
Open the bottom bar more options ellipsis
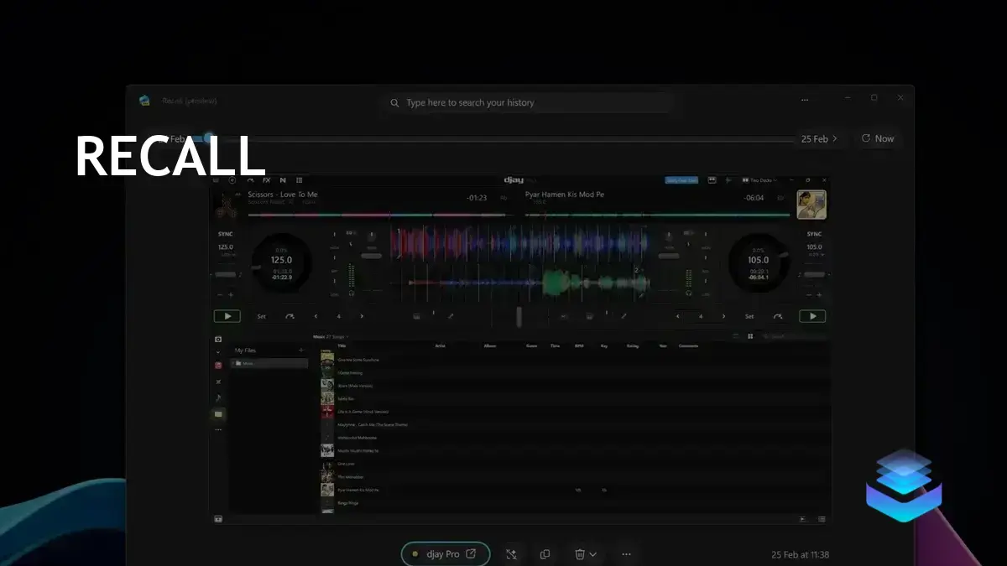(x=626, y=554)
